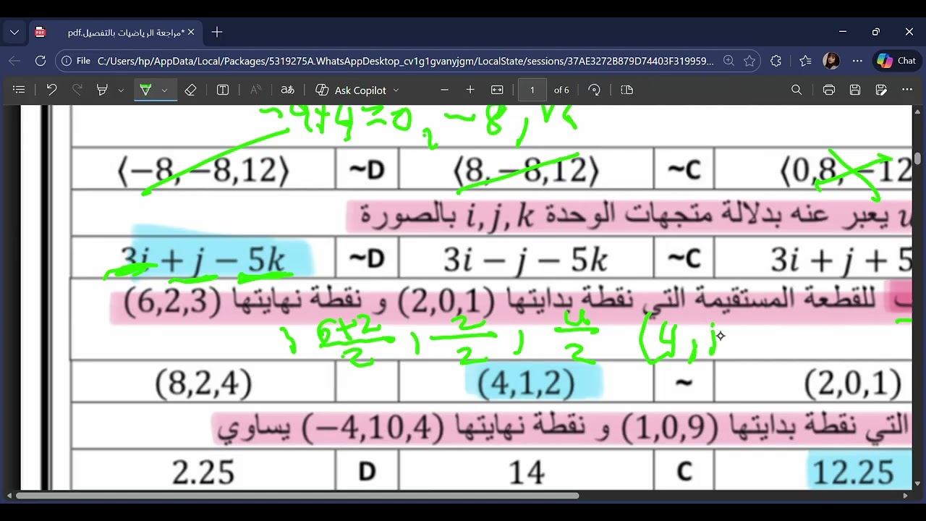Choose the Add text tool

coord(223,90)
